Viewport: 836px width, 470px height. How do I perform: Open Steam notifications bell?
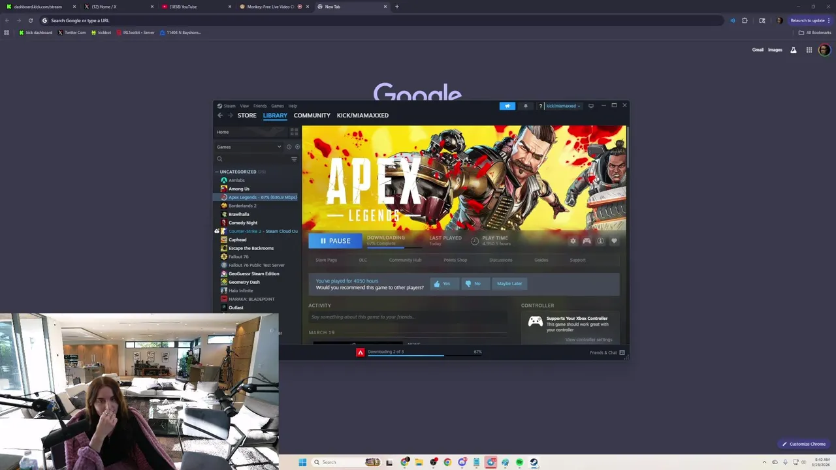pyautogui.click(x=526, y=106)
